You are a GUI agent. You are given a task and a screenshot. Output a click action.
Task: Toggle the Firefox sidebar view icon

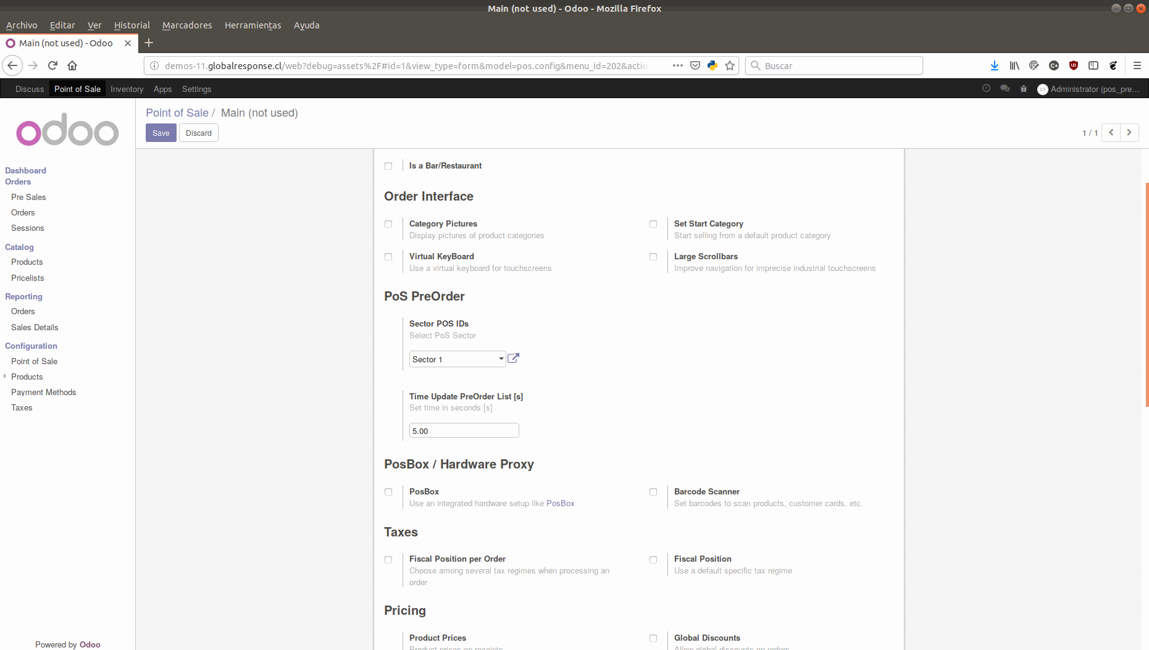(x=1093, y=65)
